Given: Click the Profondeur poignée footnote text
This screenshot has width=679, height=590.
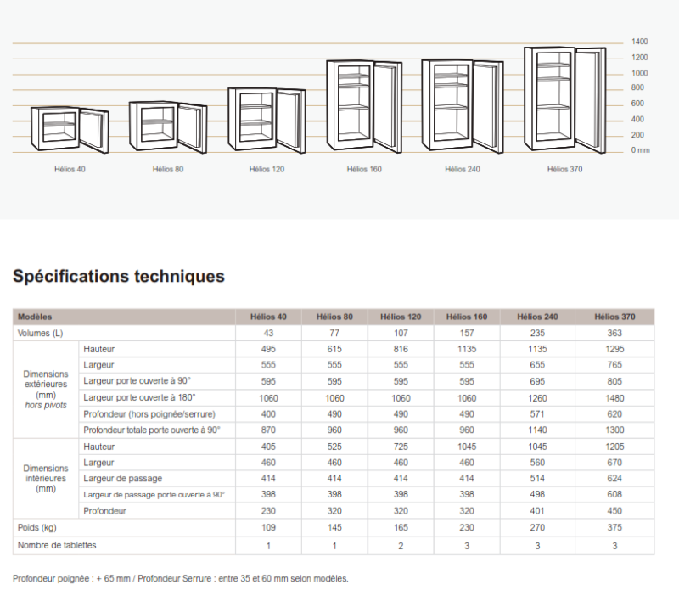Looking at the screenshot, I should click(180, 578).
